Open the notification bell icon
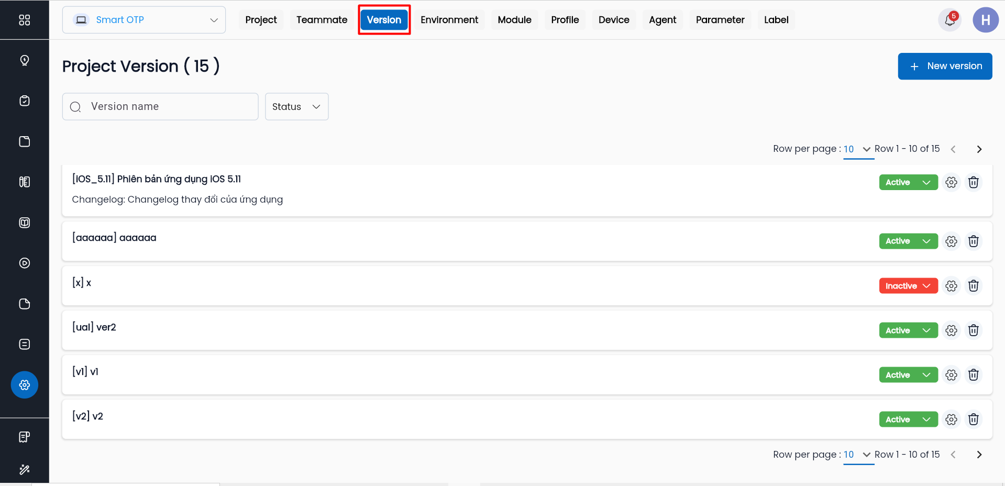1005x486 pixels. tap(949, 20)
